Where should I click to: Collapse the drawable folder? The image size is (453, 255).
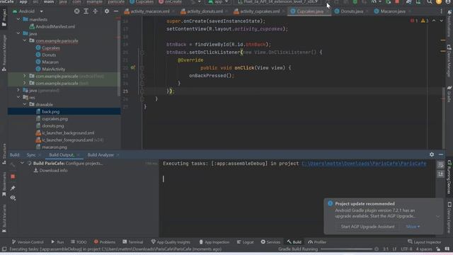(25, 104)
